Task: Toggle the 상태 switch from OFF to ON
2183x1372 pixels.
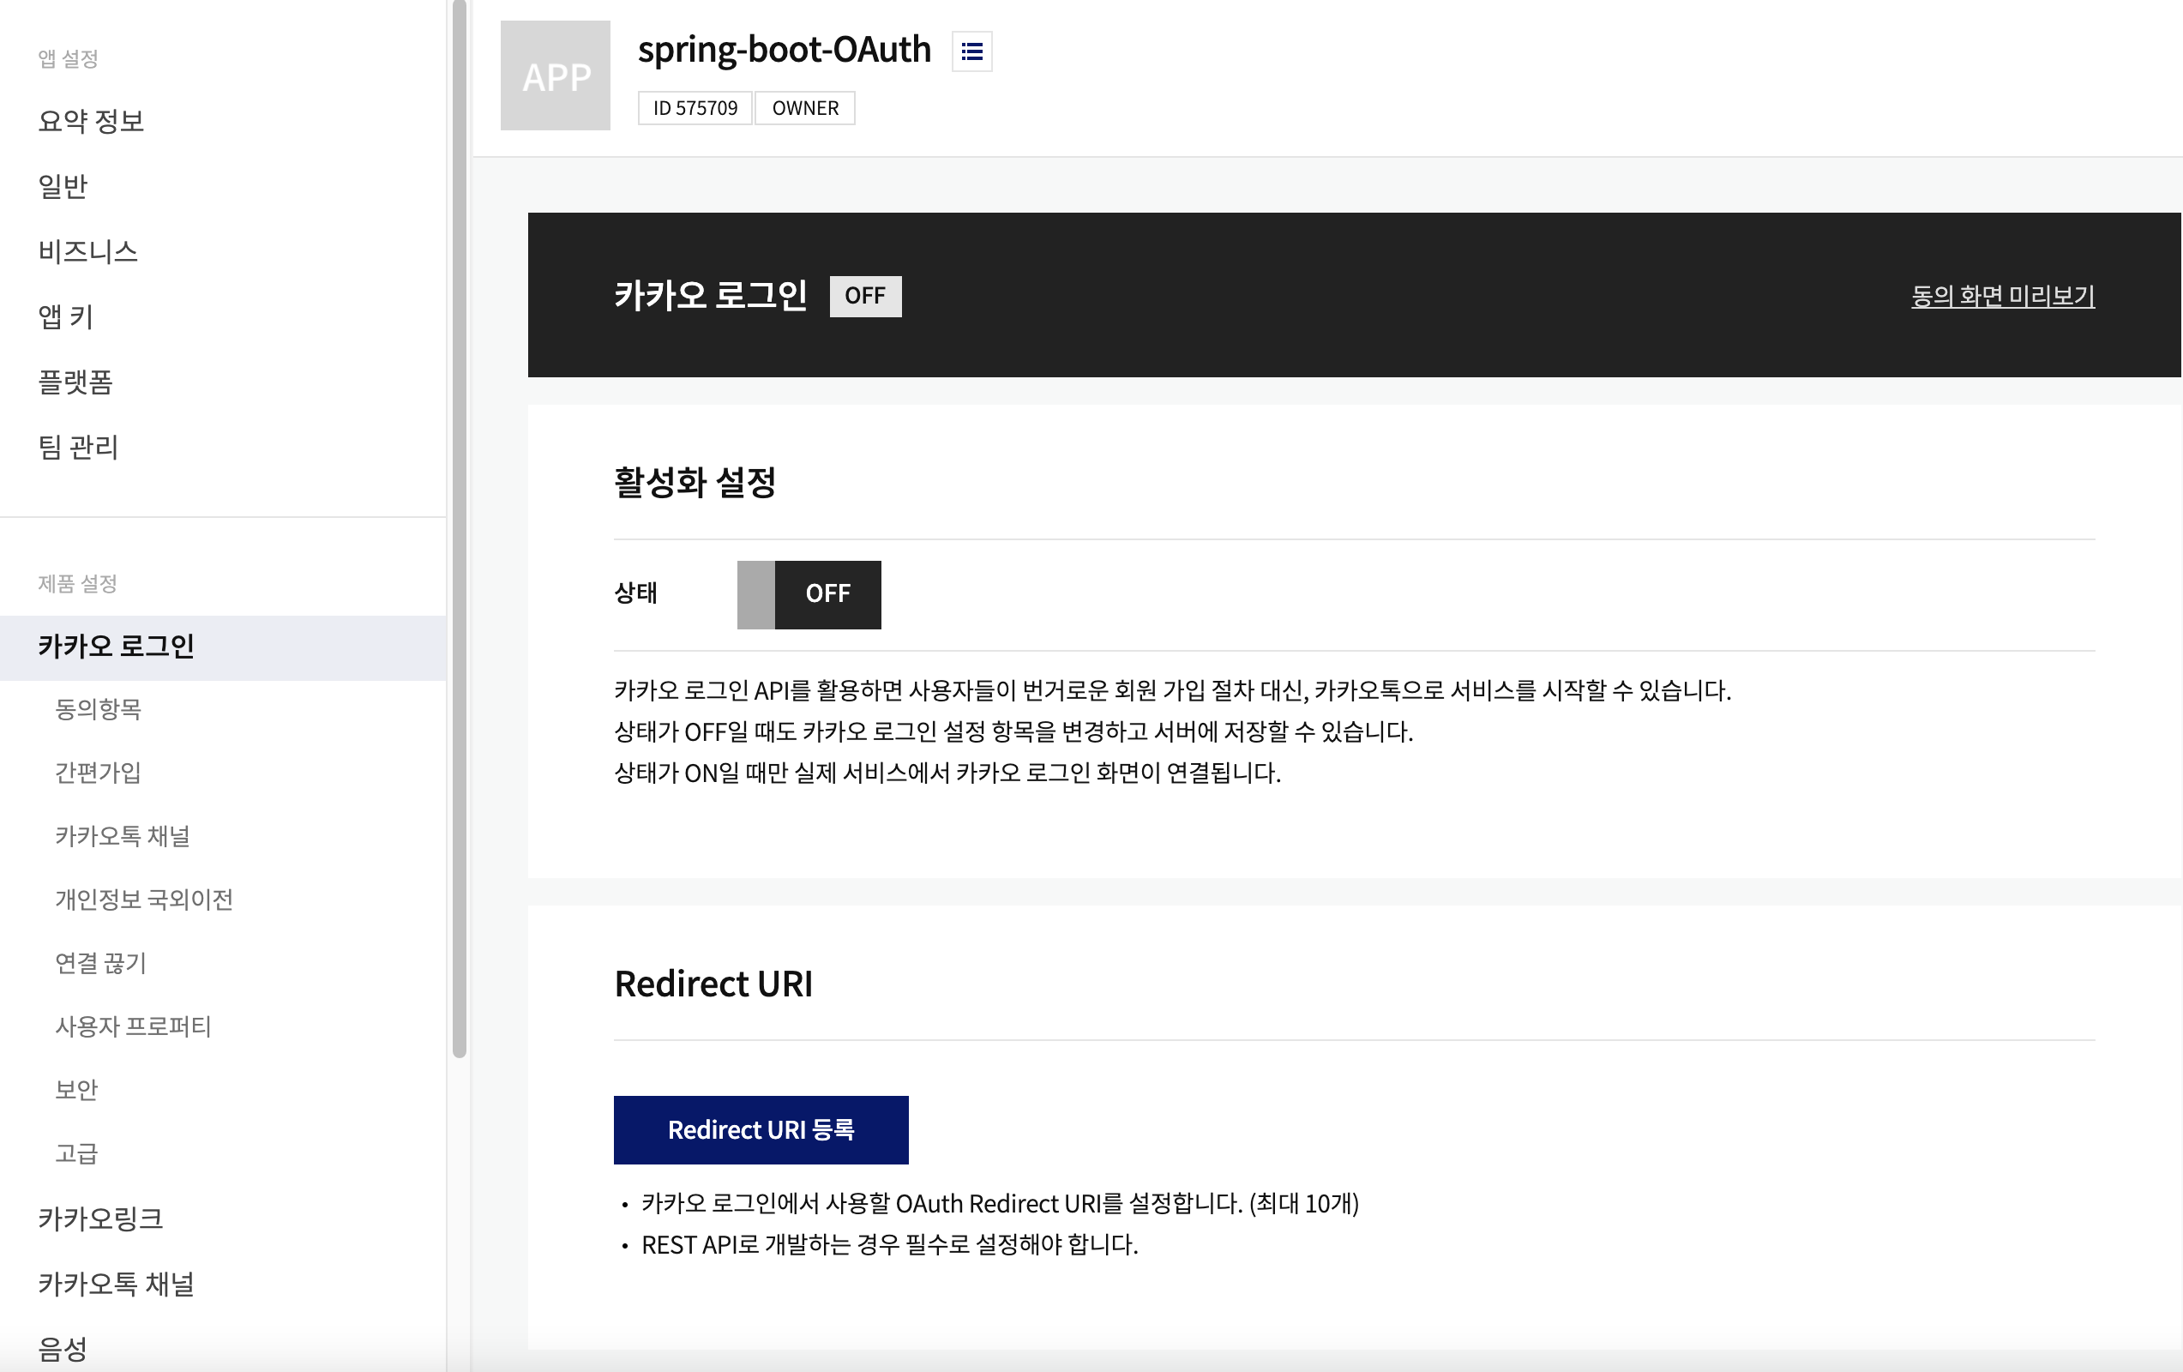Action: point(808,594)
